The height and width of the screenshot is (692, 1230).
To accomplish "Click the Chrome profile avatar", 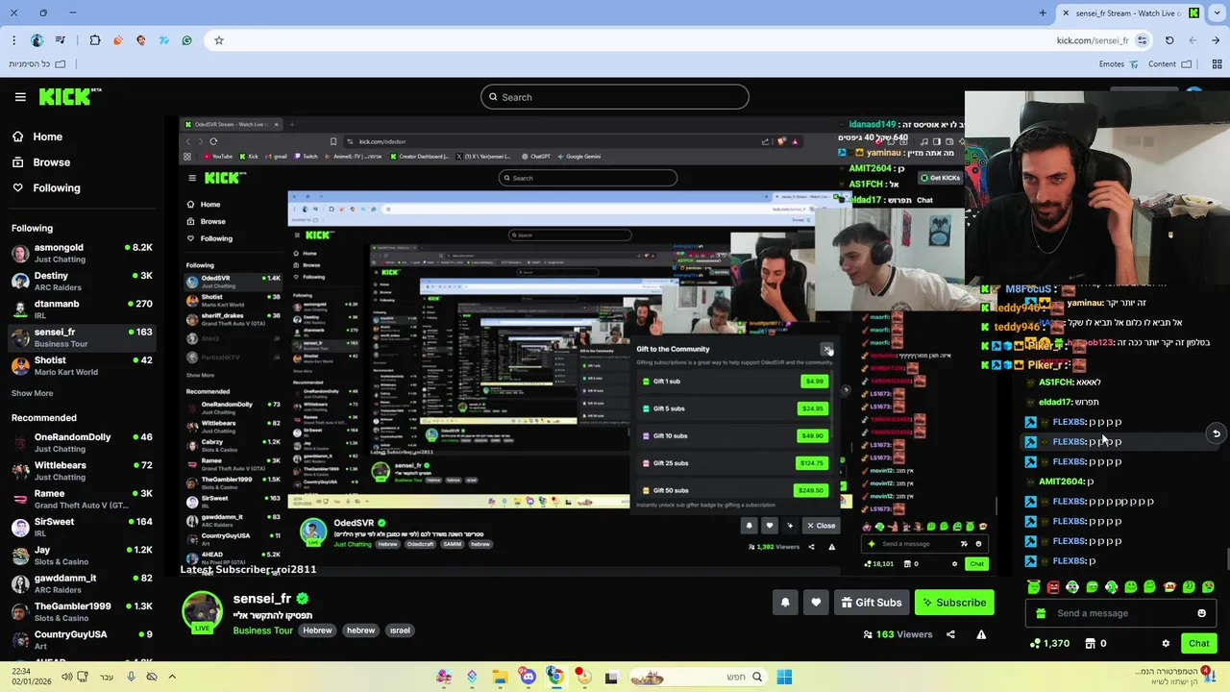I will click(x=37, y=40).
